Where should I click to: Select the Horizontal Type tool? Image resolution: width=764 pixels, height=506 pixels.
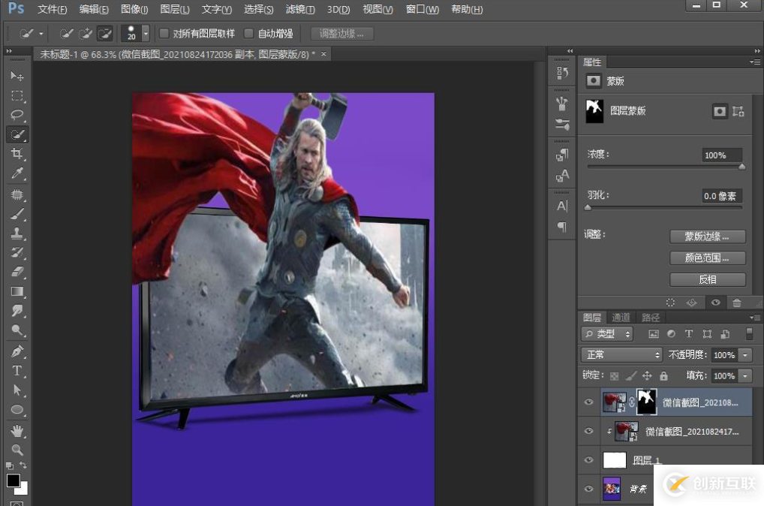tap(17, 371)
